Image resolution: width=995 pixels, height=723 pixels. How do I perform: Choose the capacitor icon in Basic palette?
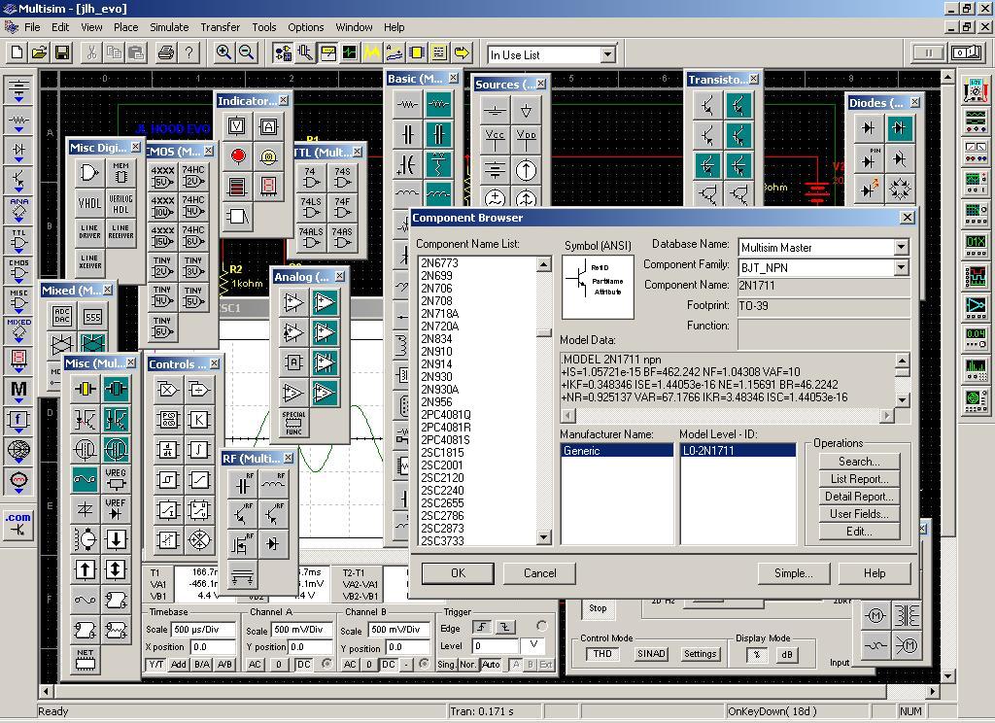[x=407, y=134]
